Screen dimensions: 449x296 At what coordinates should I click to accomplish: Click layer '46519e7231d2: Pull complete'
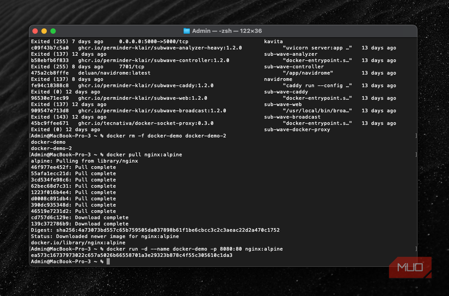(73, 211)
